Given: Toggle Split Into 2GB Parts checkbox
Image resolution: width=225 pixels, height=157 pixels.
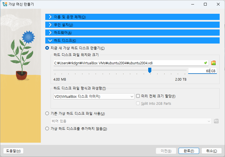Looking at the screenshot, I should (138, 103).
